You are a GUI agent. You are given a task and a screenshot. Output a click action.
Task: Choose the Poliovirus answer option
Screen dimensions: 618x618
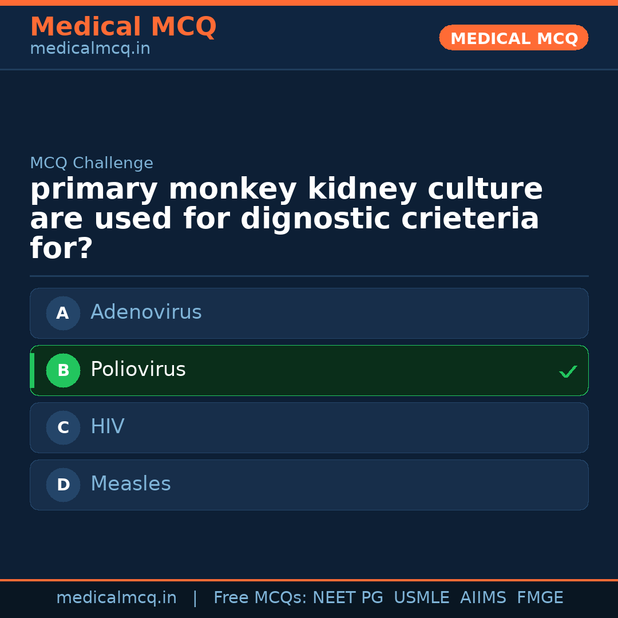point(309,370)
